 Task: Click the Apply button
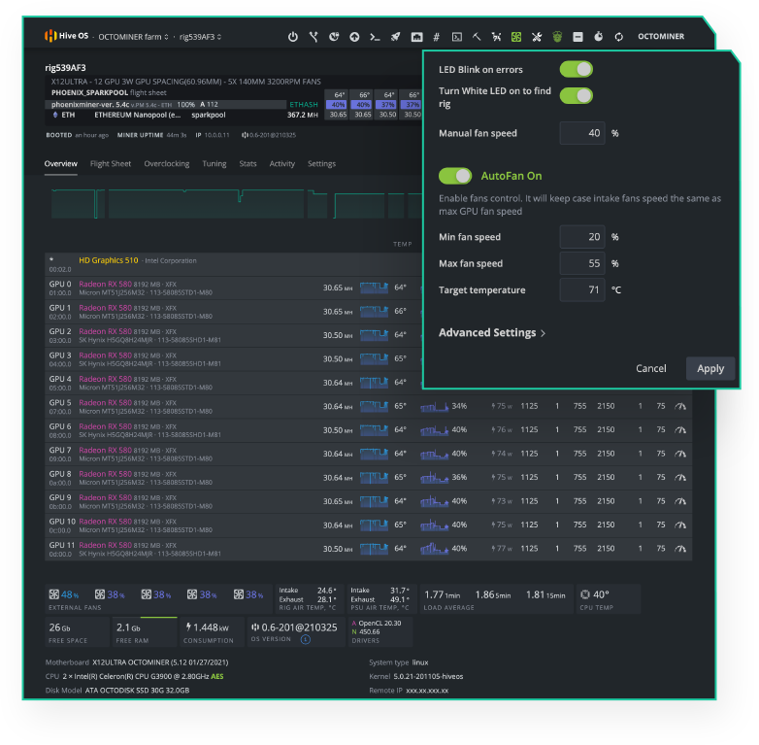710,369
